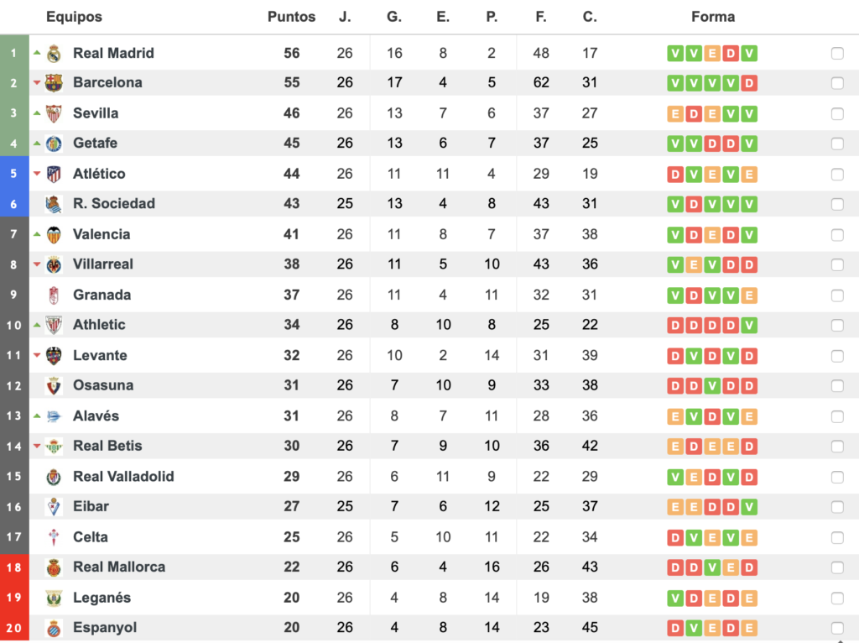Click green up arrow beside Getafe
The height and width of the screenshot is (643, 859).
click(x=37, y=143)
